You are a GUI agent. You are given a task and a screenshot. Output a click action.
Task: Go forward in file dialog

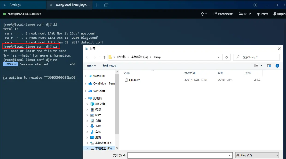coord(94,57)
